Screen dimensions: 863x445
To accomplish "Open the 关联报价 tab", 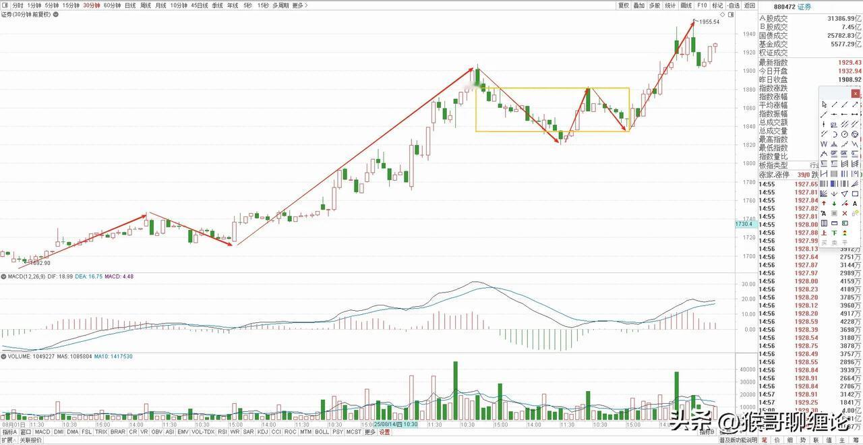I will (x=30, y=440).
